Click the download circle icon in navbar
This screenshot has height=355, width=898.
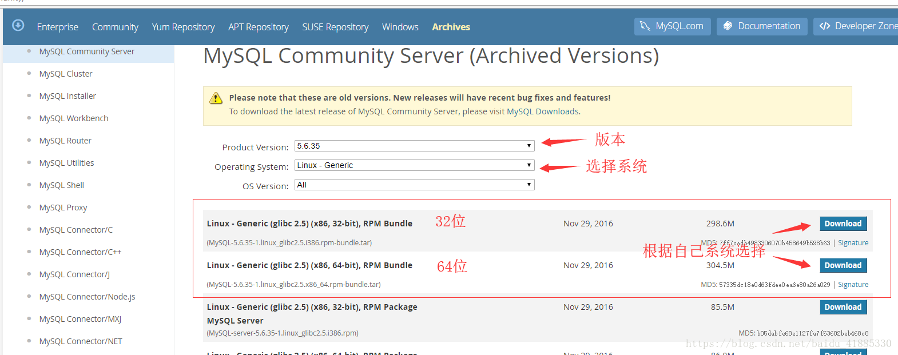pos(18,25)
